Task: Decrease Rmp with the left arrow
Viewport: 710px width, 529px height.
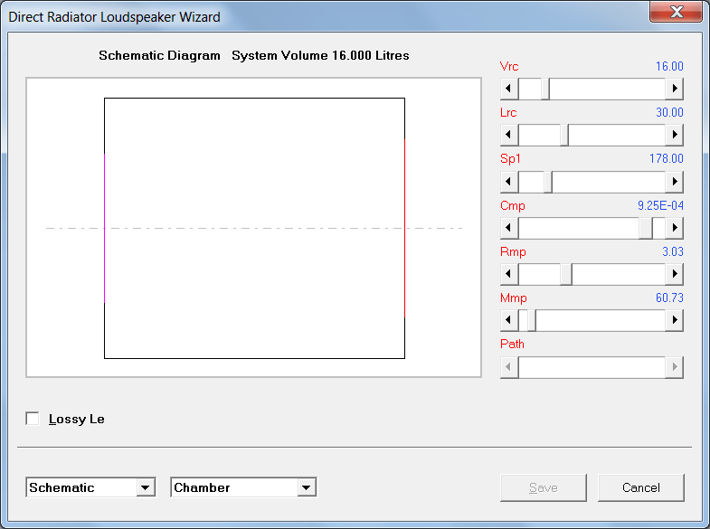Action: pyautogui.click(x=509, y=274)
